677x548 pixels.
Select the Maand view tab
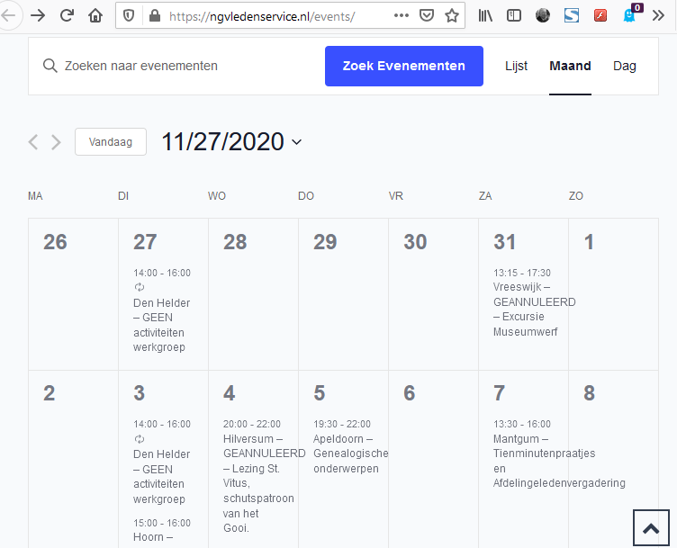pyautogui.click(x=570, y=66)
